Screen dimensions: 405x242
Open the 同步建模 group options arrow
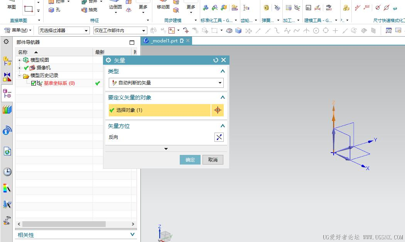click(x=196, y=20)
